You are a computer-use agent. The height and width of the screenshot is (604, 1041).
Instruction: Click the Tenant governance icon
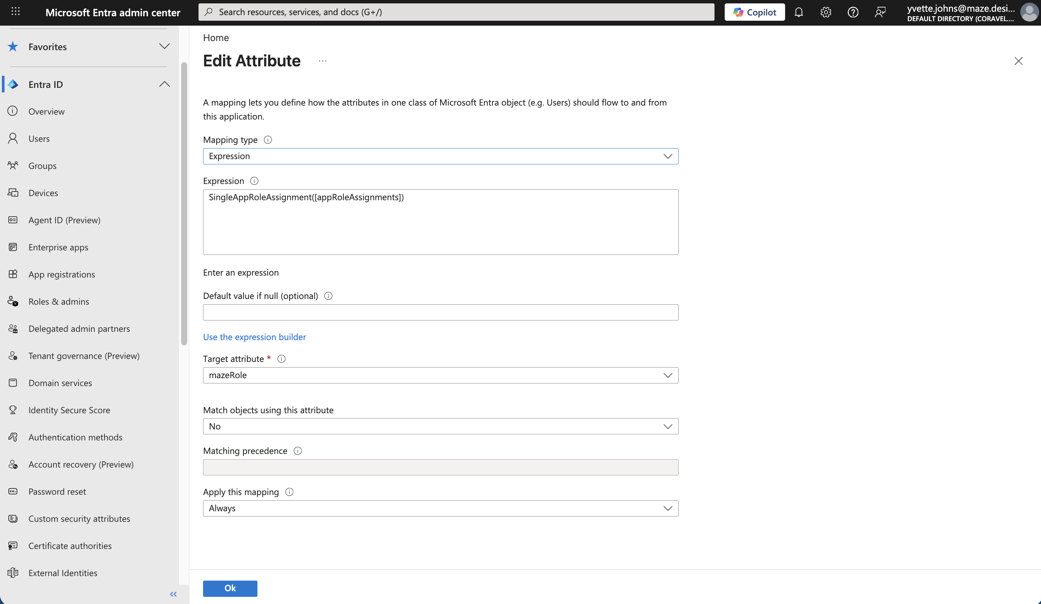13,356
